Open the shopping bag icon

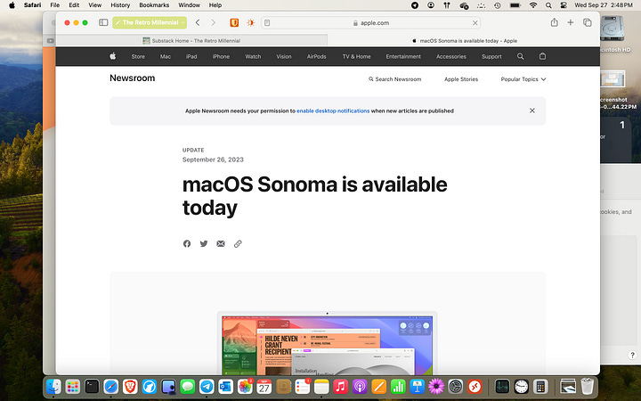(542, 56)
